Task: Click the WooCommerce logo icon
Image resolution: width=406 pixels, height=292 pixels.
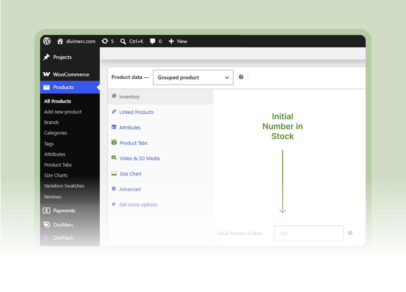Action: 46,74
